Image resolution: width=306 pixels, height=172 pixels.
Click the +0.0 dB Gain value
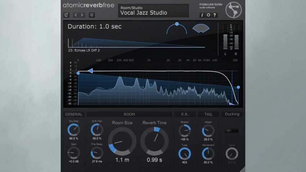coord(74,162)
